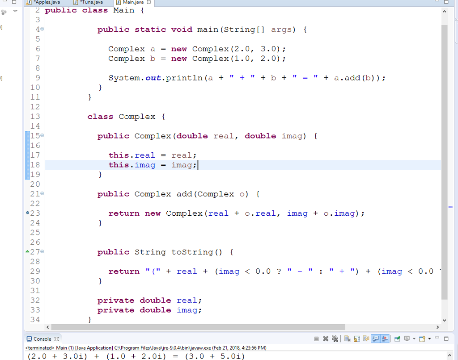Minimize the Console view
458x360 pixels.
[437, 338]
